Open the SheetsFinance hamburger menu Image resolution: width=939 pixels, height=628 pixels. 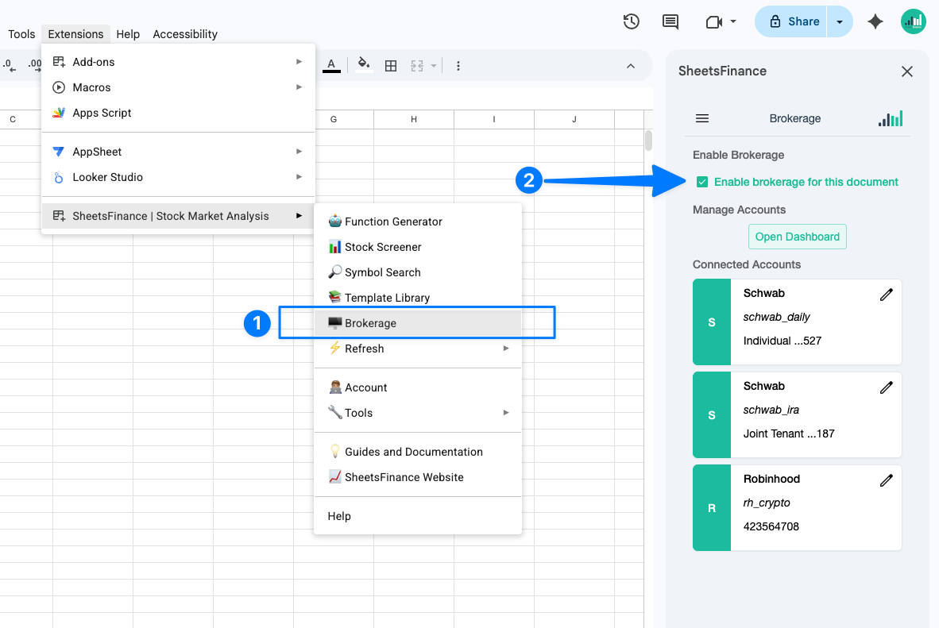click(701, 118)
